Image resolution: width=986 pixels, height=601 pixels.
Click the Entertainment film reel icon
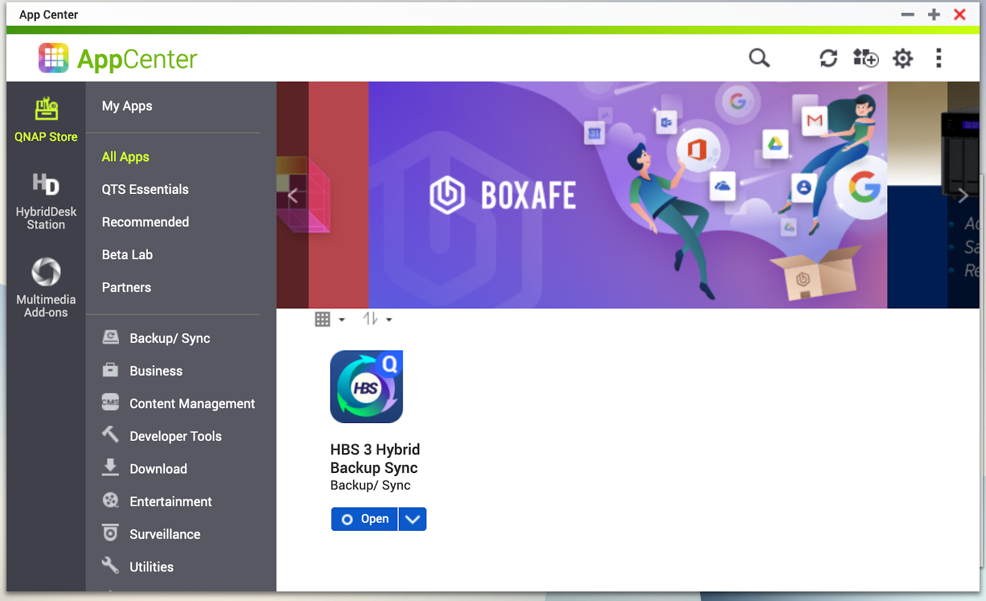(111, 500)
